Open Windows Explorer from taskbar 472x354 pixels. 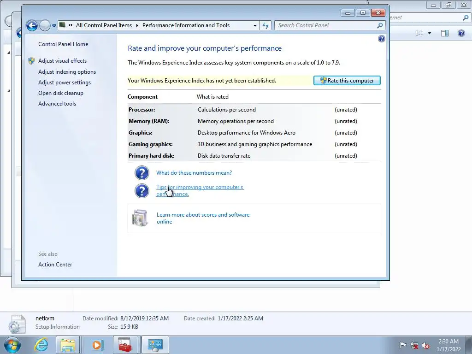(68, 345)
